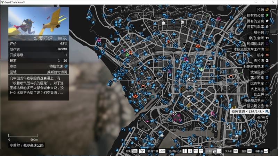Screen dimensions: 278x156
Task: Click the 区域 威斯普奇运河 row
Action: [x=39, y=72]
